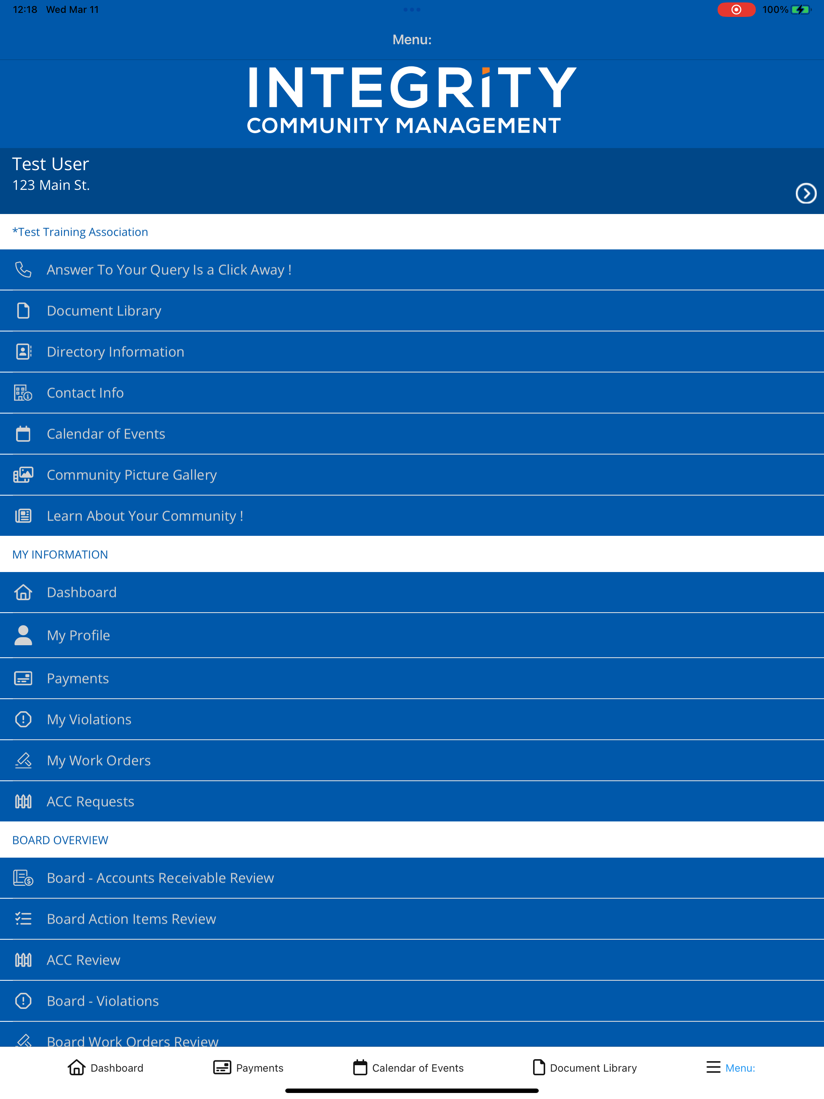Open My Violations menu entry

pos(412,719)
